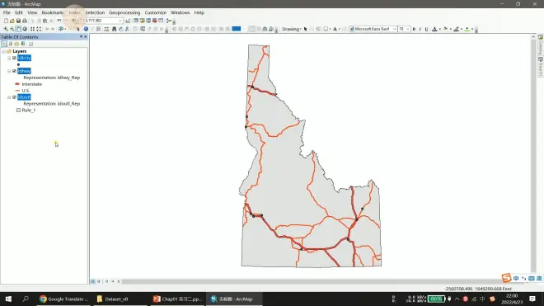Open the font size dropdown

click(x=408, y=29)
